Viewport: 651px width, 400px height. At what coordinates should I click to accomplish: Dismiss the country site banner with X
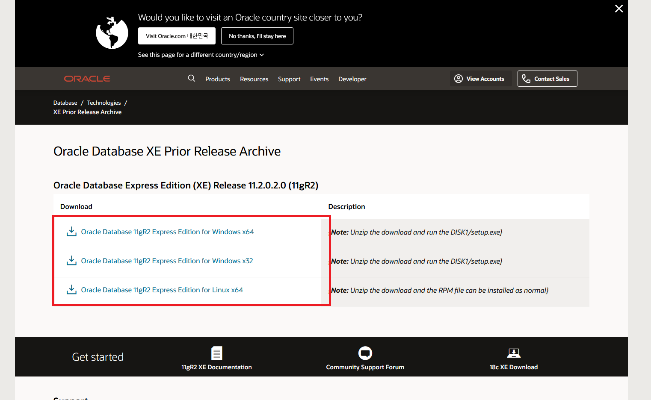tap(618, 9)
